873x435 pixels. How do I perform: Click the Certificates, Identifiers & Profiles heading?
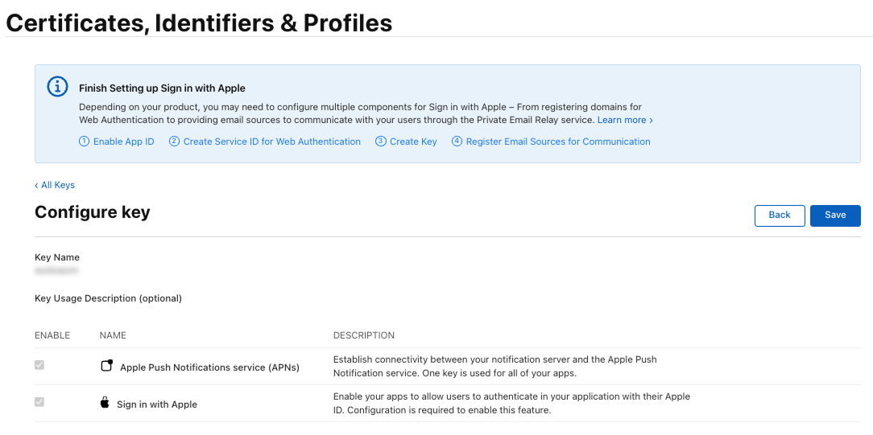199,23
